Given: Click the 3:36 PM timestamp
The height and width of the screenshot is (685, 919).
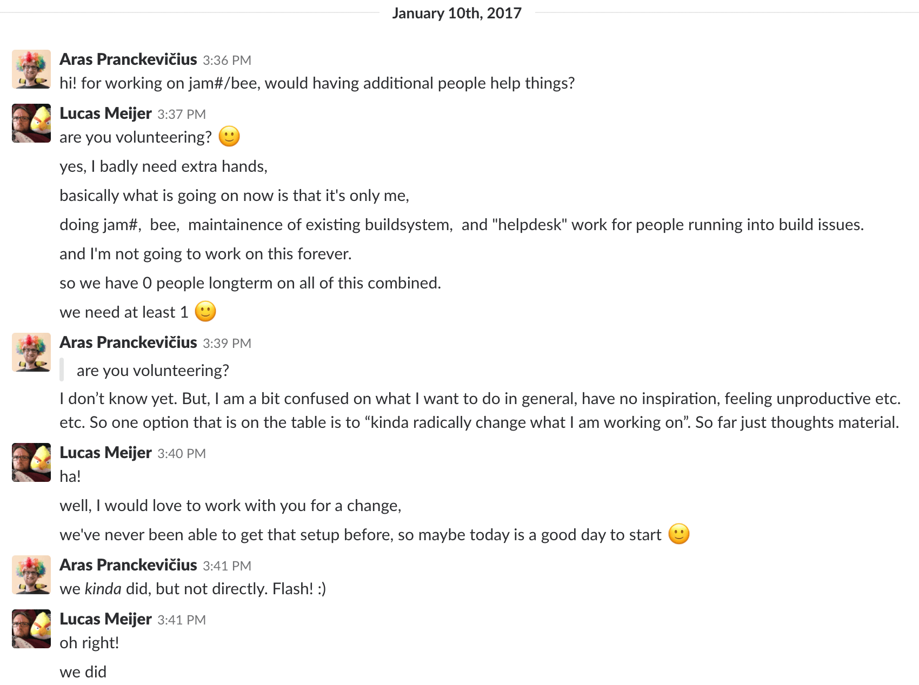Looking at the screenshot, I should pyautogui.click(x=227, y=60).
